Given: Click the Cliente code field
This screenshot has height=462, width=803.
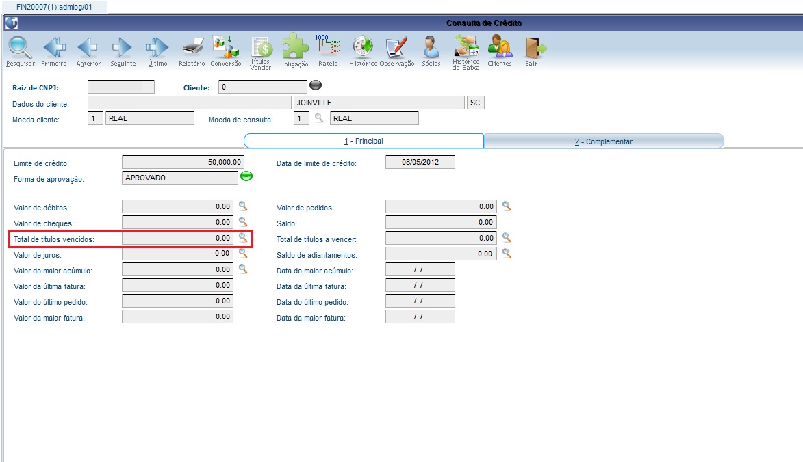Looking at the screenshot, I should pyautogui.click(x=263, y=87).
